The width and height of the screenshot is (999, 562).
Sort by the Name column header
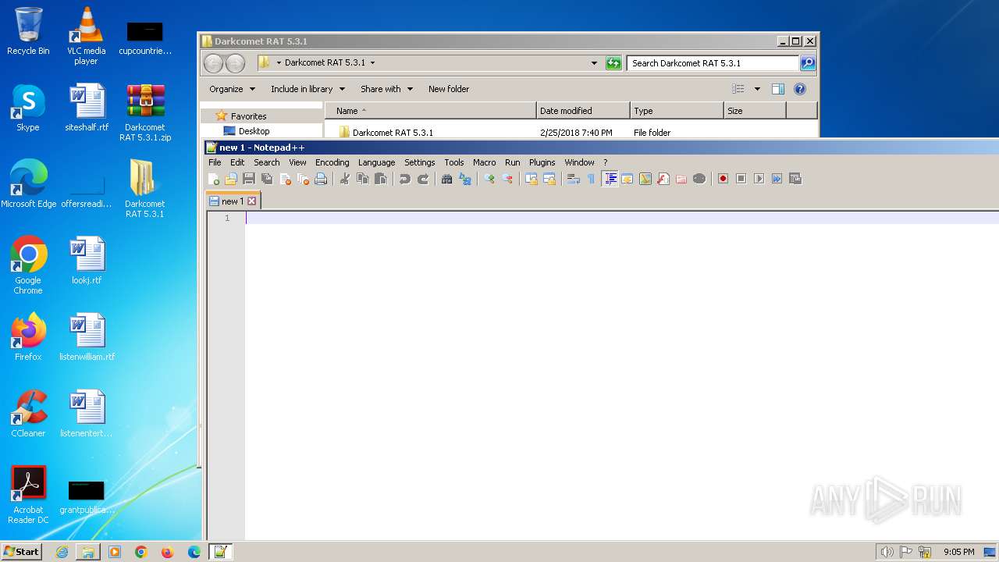(x=431, y=111)
